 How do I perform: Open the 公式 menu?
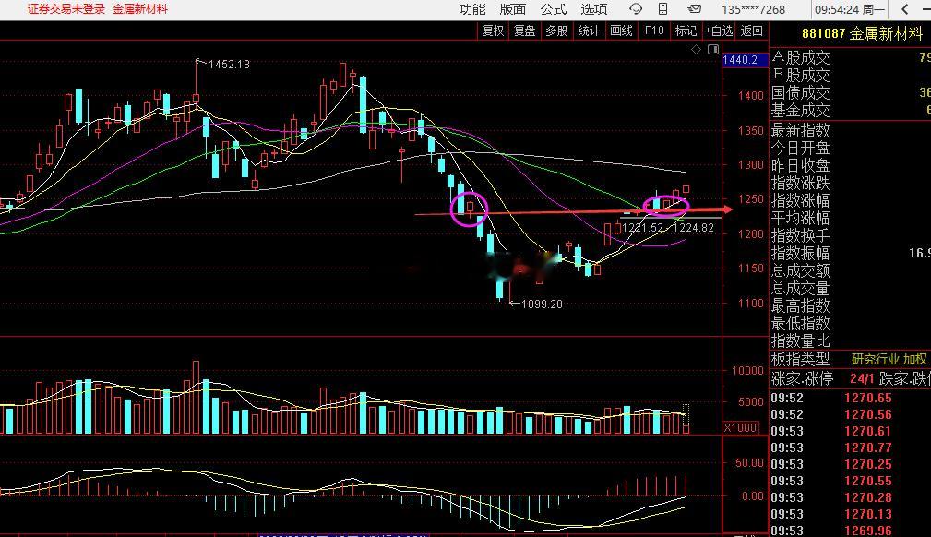tap(554, 9)
